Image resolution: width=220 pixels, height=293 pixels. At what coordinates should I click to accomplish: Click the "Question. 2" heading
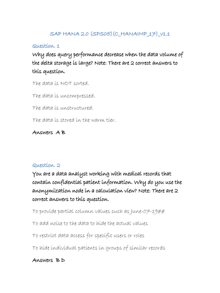point(46,165)
